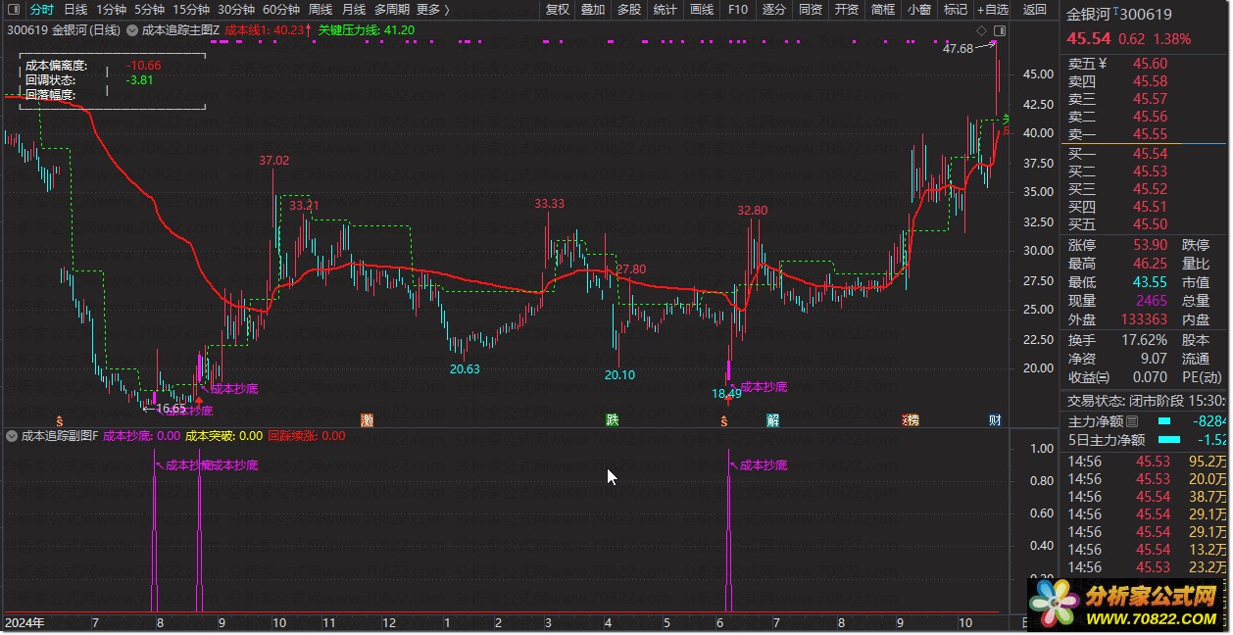The height and width of the screenshot is (635, 1233).
Task: Click the 5日主力净额 row
Action: tap(1146, 440)
